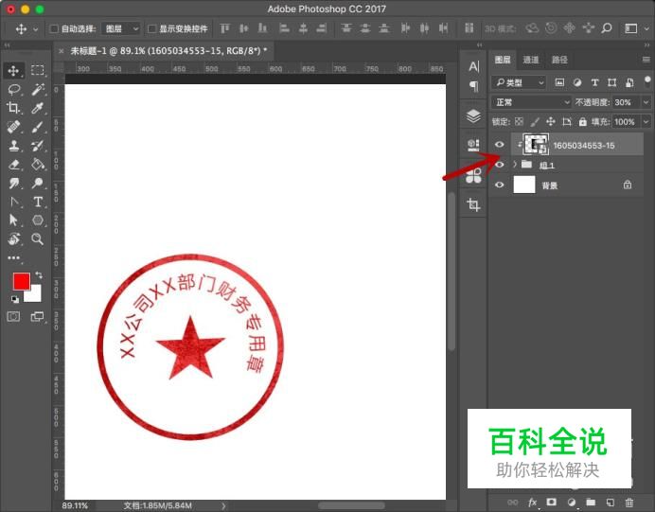Link the selected layers
This screenshot has width=655, height=512.
pos(513,503)
